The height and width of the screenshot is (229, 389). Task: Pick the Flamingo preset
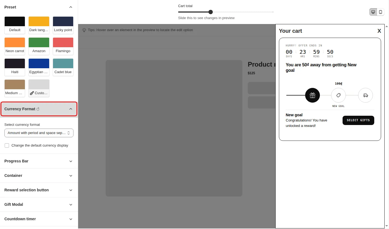(x=63, y=46)
